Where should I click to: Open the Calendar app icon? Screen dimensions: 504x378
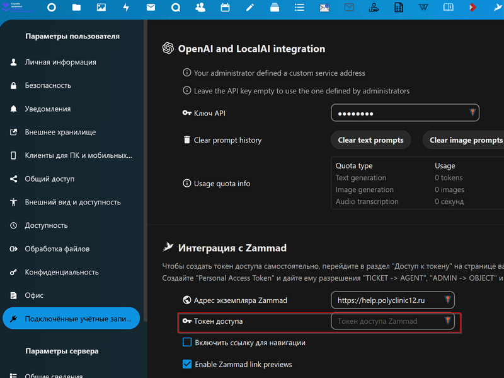tap(225, 8)
